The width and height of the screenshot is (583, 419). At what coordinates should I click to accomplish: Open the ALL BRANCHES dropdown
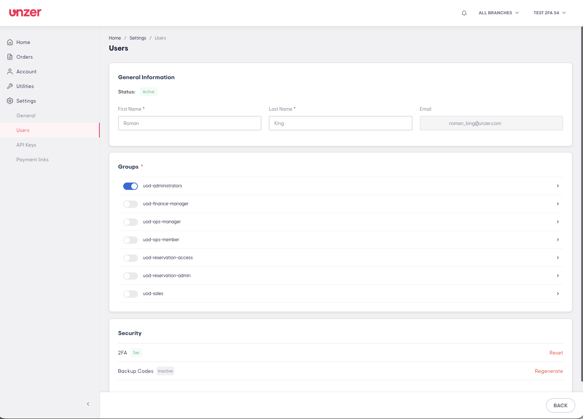click(499, 13)
